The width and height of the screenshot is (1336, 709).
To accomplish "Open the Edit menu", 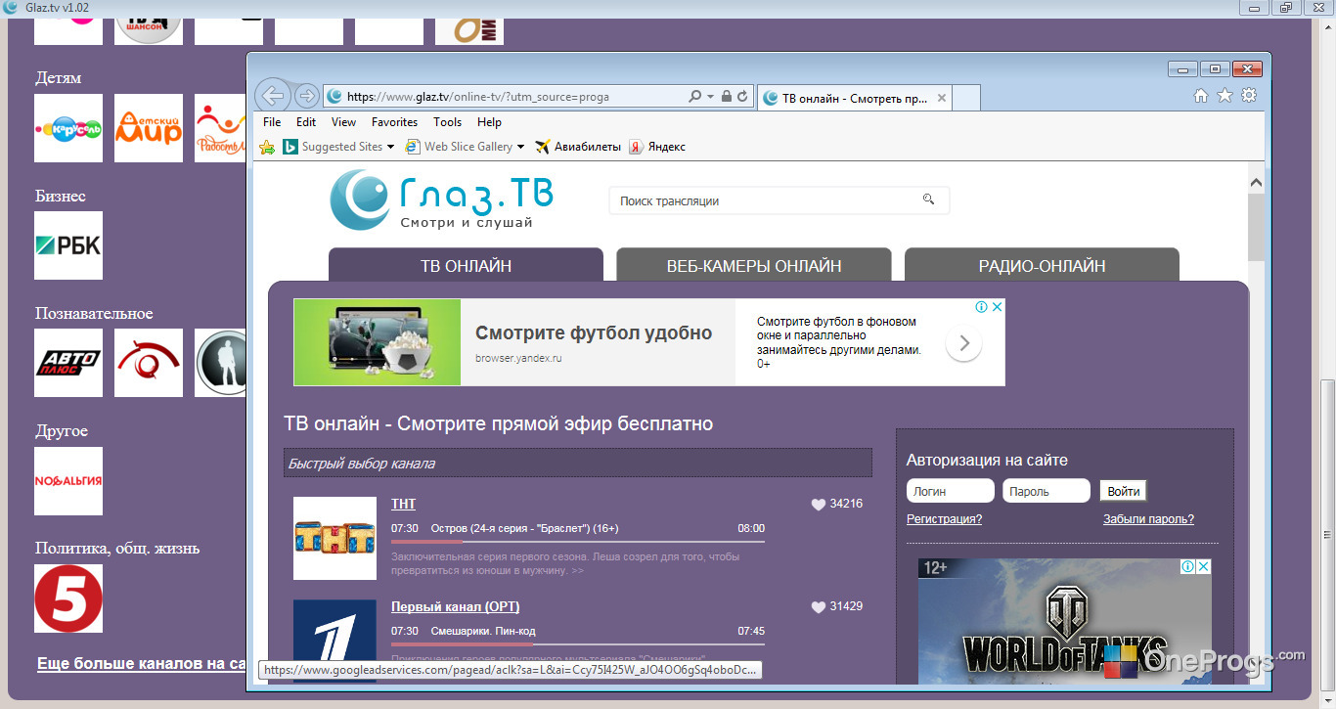I will 306,122.
